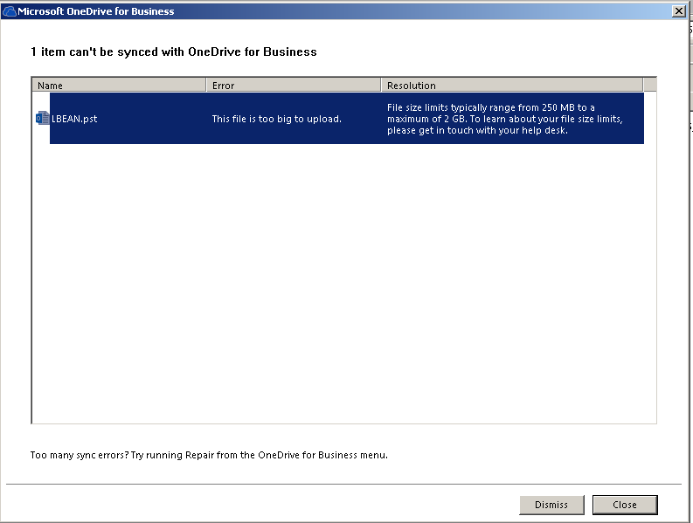
Task: Close the dialog with the title bar X
Action: [678, 11]
